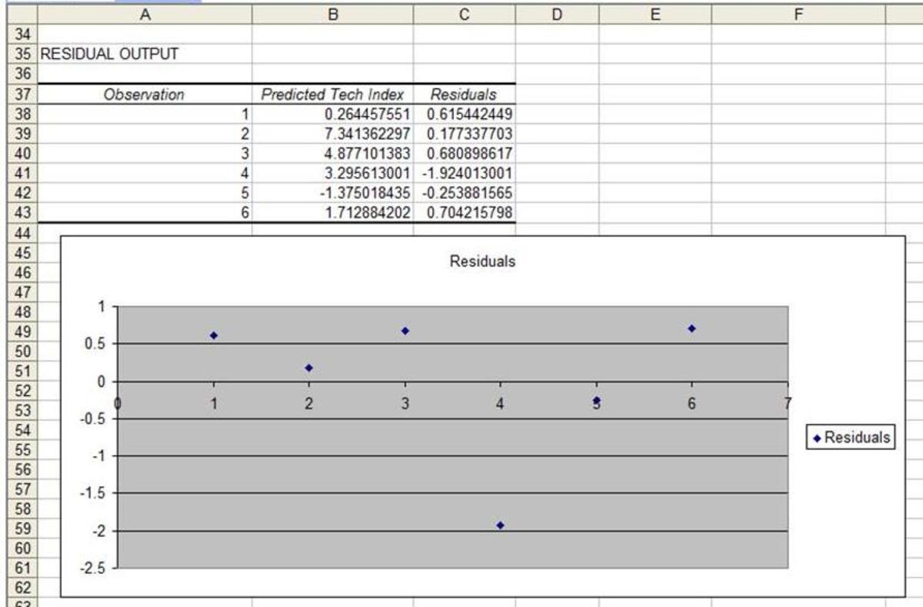This screenshot has width=923, height=607.
Task: Click column C header
Action: [464, 13]
